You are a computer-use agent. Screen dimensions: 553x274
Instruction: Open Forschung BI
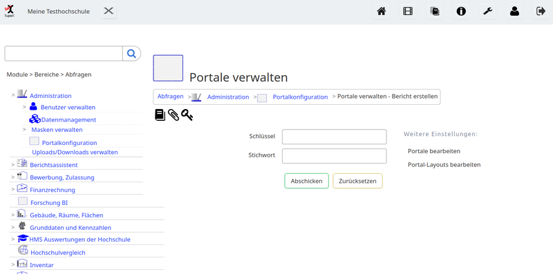49,203
